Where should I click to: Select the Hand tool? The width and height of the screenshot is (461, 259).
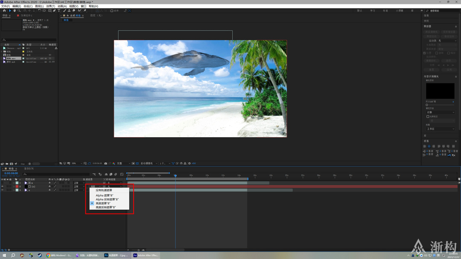[x=14, y=11]
